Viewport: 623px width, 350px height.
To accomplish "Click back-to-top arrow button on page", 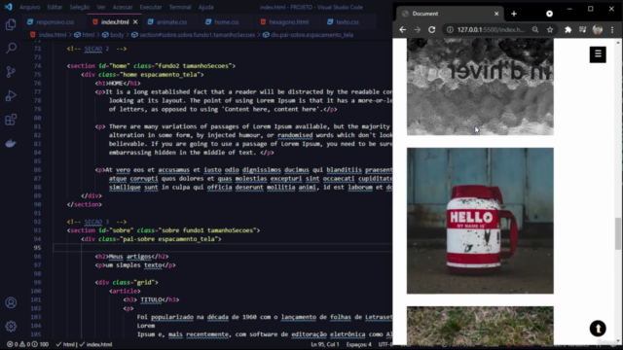I will pos(598,329).
